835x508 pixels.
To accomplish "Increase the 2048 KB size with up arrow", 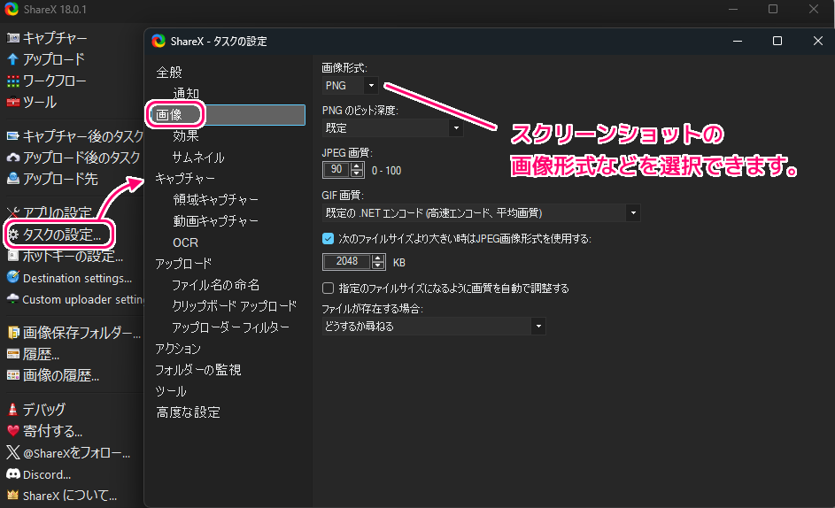I will tap(378, 258).
